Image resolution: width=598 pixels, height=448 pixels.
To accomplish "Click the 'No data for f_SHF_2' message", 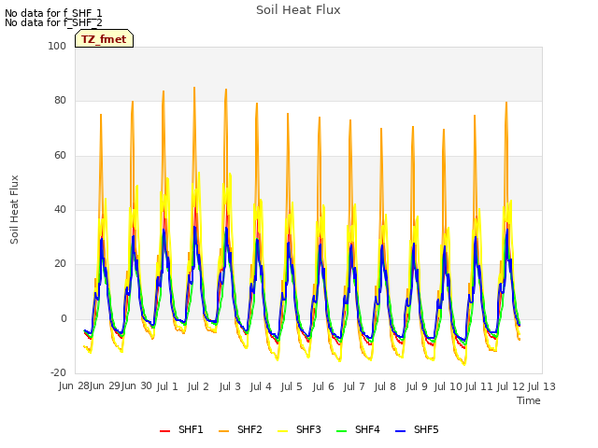I will tap(53, 22).
